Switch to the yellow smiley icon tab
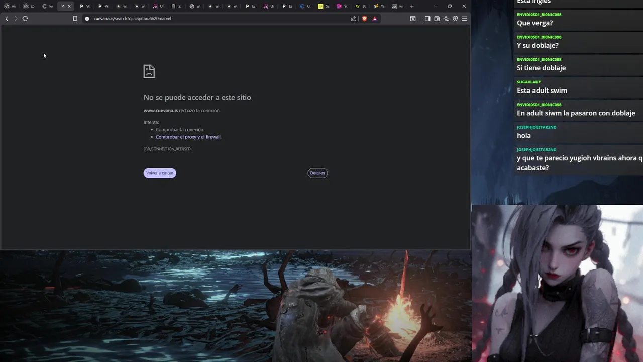The height and width of the screenshot is (362, 643). tap(324, 6)
